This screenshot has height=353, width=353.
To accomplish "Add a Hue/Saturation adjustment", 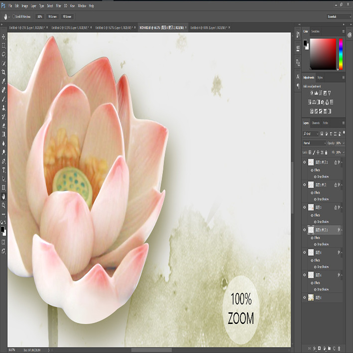I will click(310, 102).
